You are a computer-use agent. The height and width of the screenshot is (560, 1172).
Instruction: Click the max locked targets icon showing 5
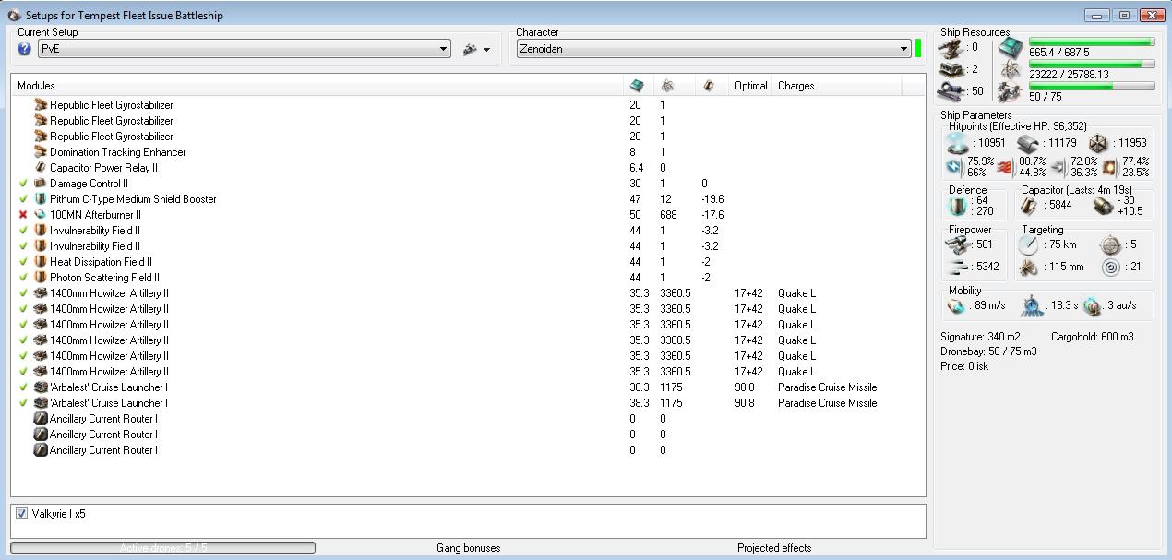(1111, 244)
